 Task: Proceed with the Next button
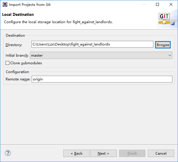tap(104, 153)
